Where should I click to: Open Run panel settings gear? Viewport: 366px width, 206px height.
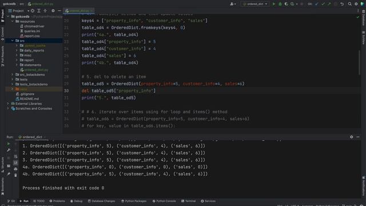(352, 137)
